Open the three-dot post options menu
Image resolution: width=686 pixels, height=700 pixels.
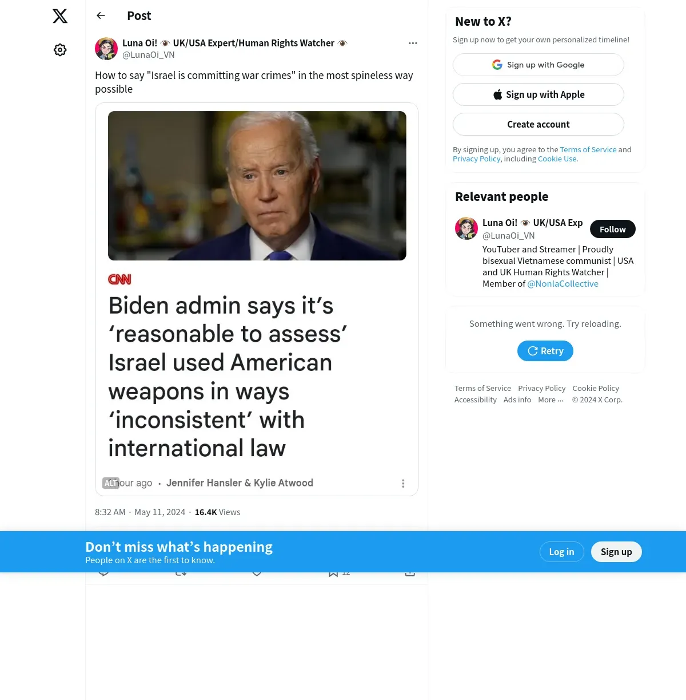pyautogui.click(x=413, y=43)
